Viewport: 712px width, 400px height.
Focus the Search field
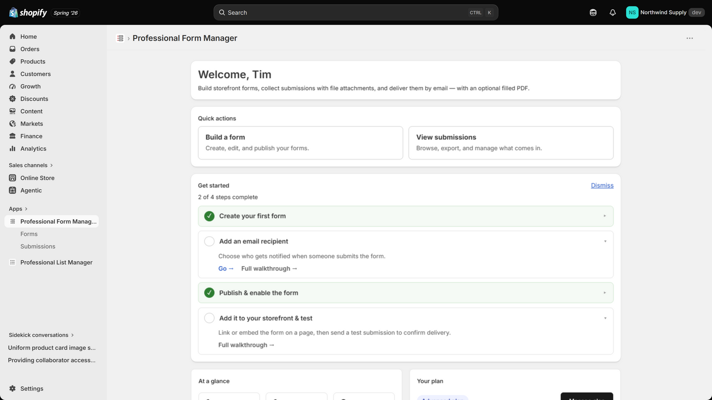click(x=356, y=12)
